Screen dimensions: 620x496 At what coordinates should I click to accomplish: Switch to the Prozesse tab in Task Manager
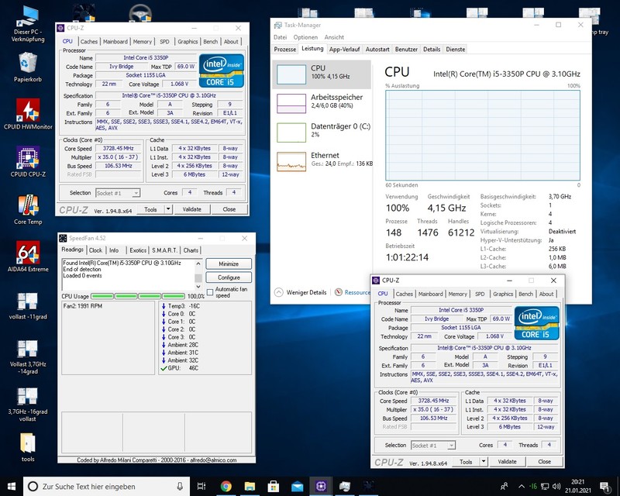(x=284, y=50)
